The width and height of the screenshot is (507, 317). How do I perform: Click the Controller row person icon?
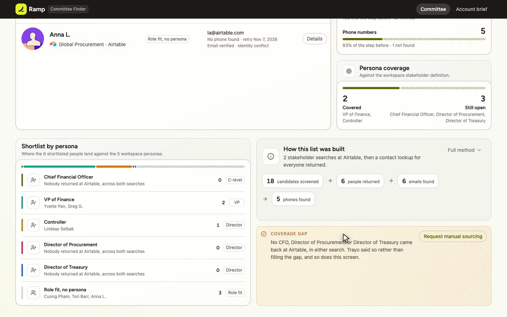[x=34, y=225]
